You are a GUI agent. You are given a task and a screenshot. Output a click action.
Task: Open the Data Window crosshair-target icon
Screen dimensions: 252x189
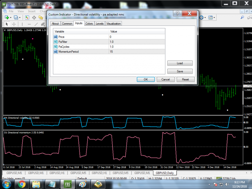[34, 17]
